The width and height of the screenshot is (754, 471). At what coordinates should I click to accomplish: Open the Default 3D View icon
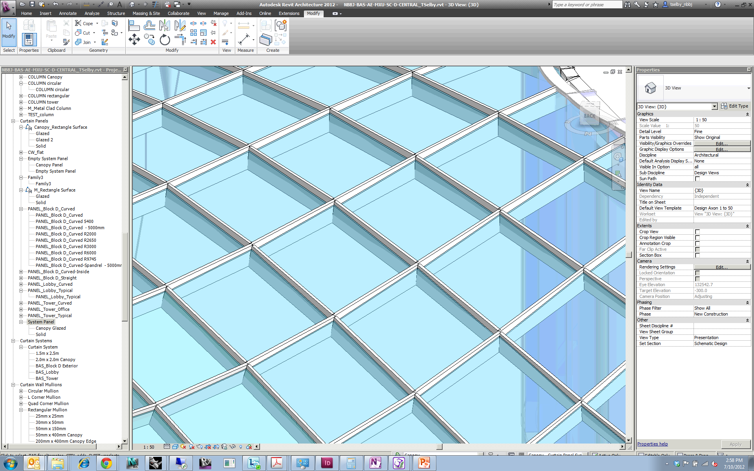pyautogui.click(x=132, y=4)
